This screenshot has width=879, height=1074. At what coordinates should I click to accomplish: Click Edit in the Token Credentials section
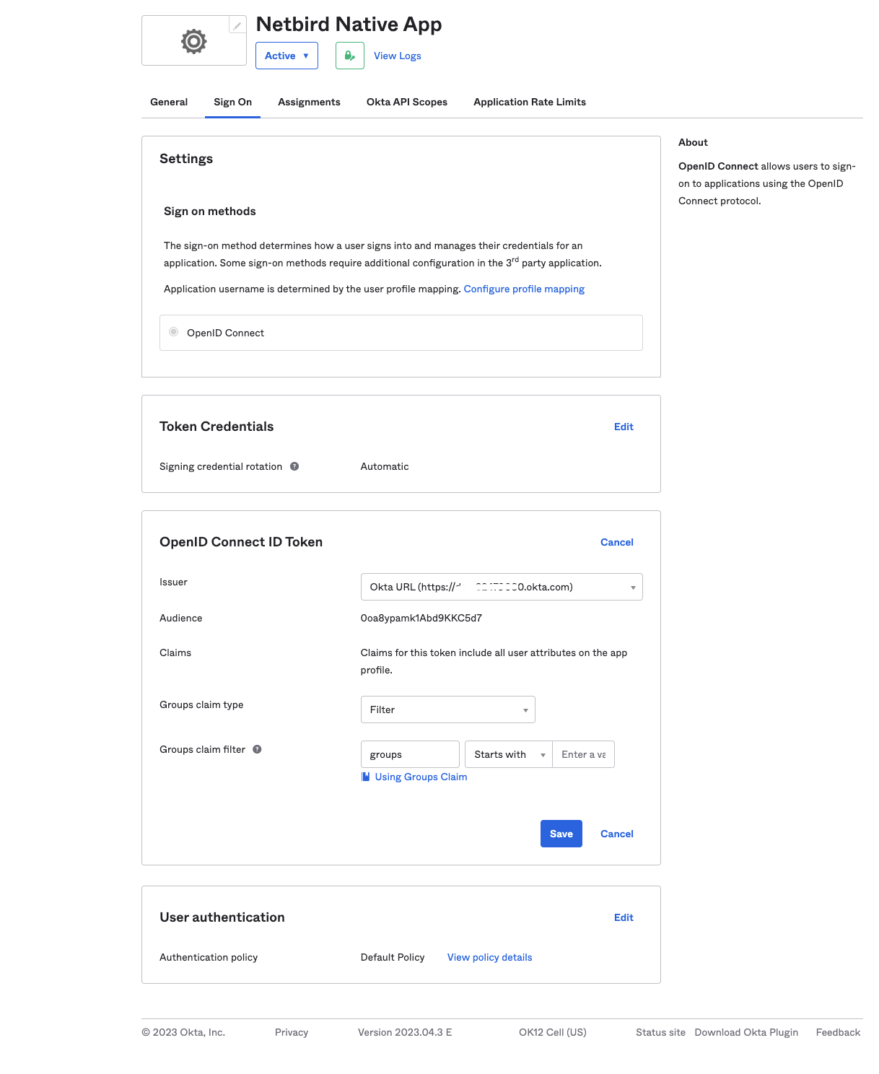623,427
